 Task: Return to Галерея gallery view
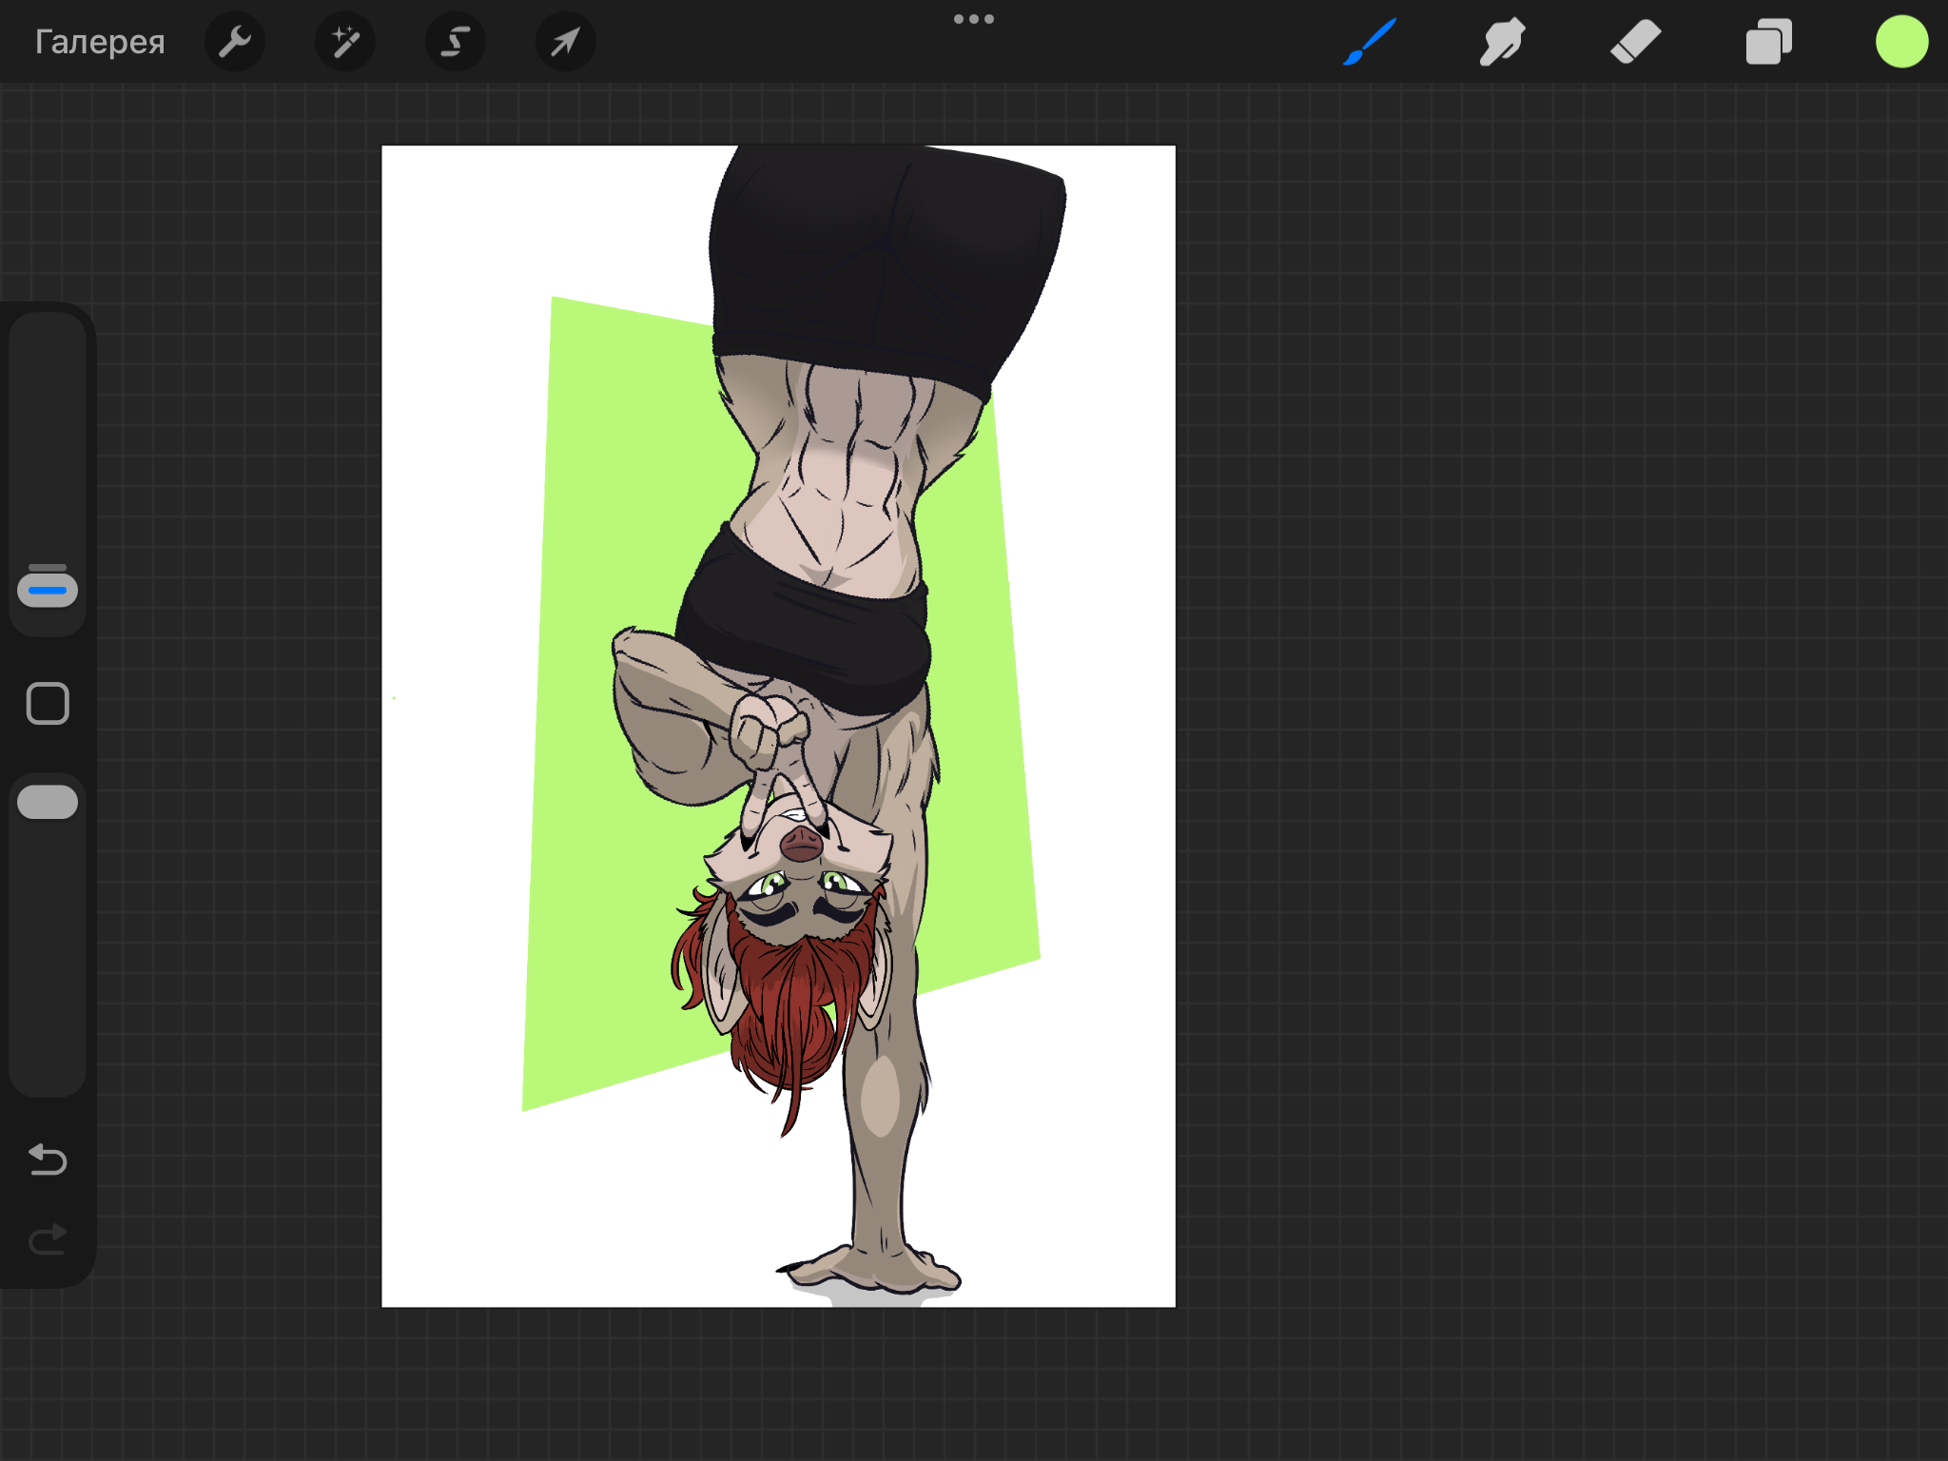(x=100, y=42)
